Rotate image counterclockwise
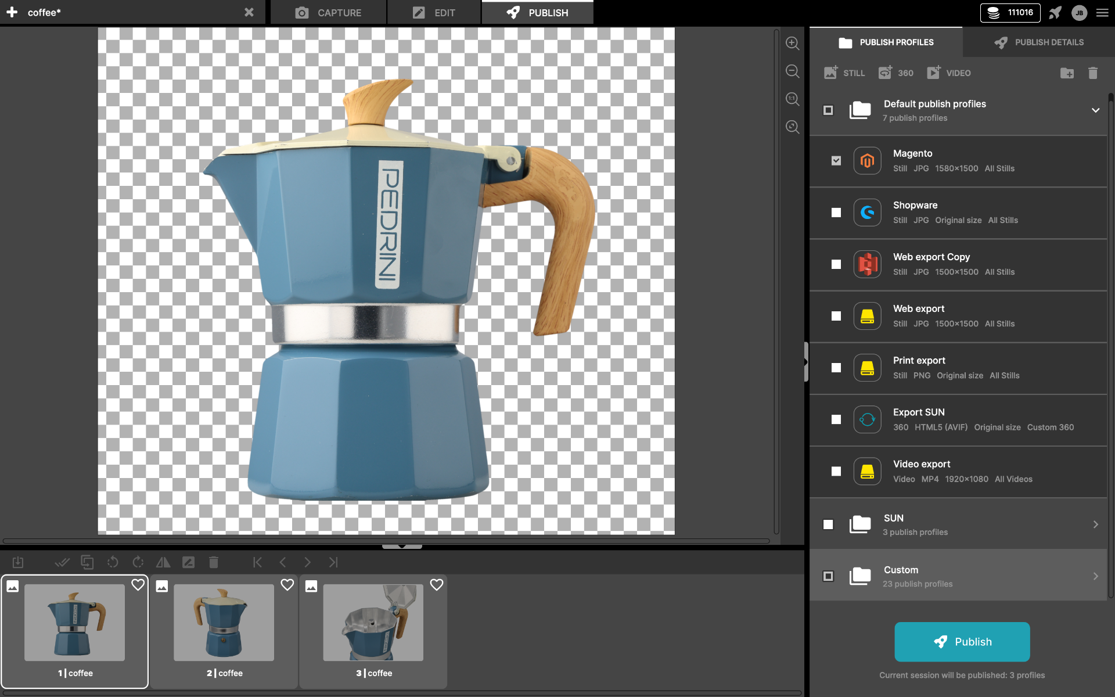The height and width of the screenshot is (697, 1115). point(113,562)
